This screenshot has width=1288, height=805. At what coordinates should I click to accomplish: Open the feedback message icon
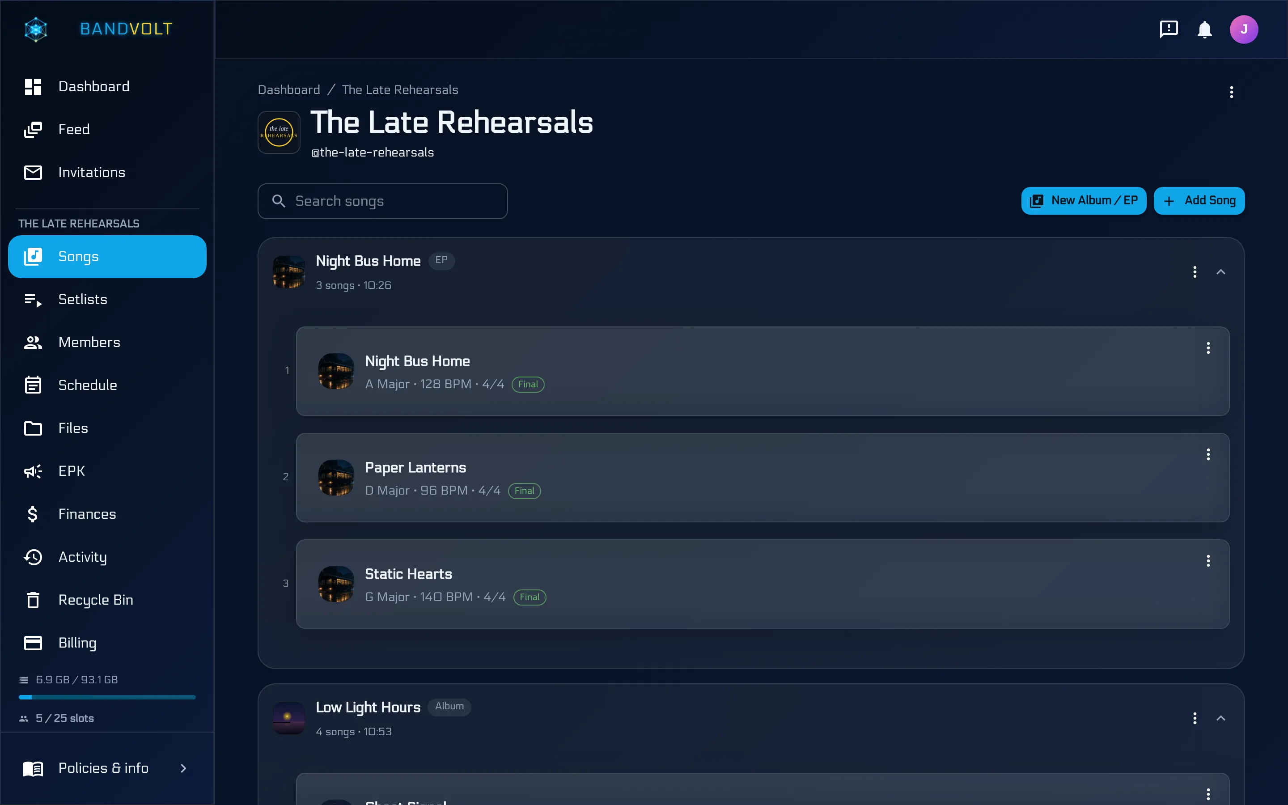click(1168, 29)
